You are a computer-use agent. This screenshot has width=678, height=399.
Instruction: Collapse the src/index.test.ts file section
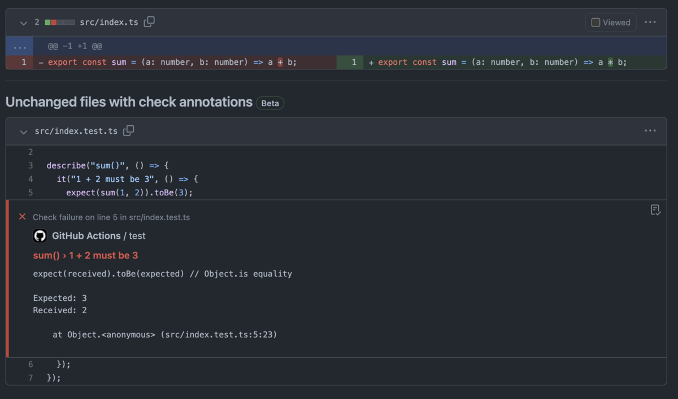23,131
